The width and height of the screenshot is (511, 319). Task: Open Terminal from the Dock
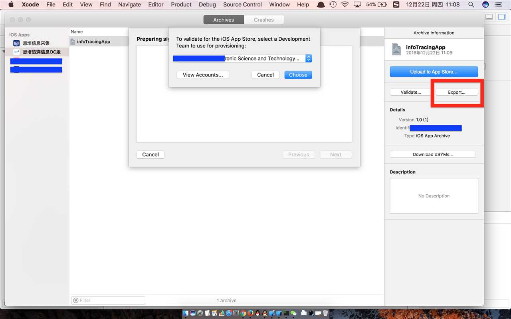click(x=286, y=313)
